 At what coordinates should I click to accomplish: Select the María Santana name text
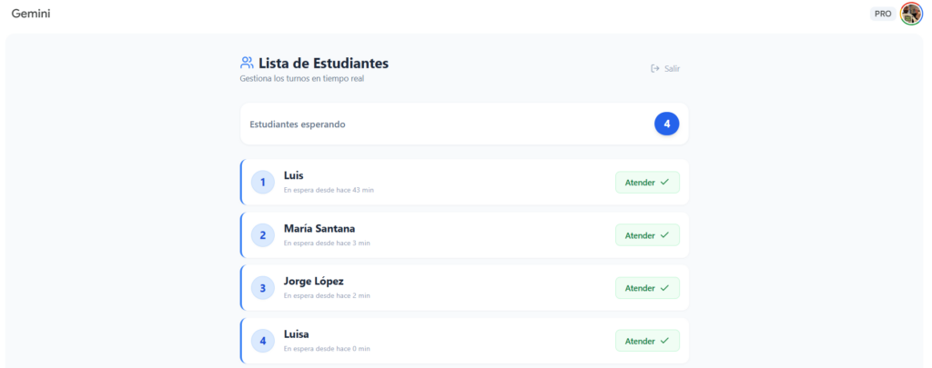(319, 228)
